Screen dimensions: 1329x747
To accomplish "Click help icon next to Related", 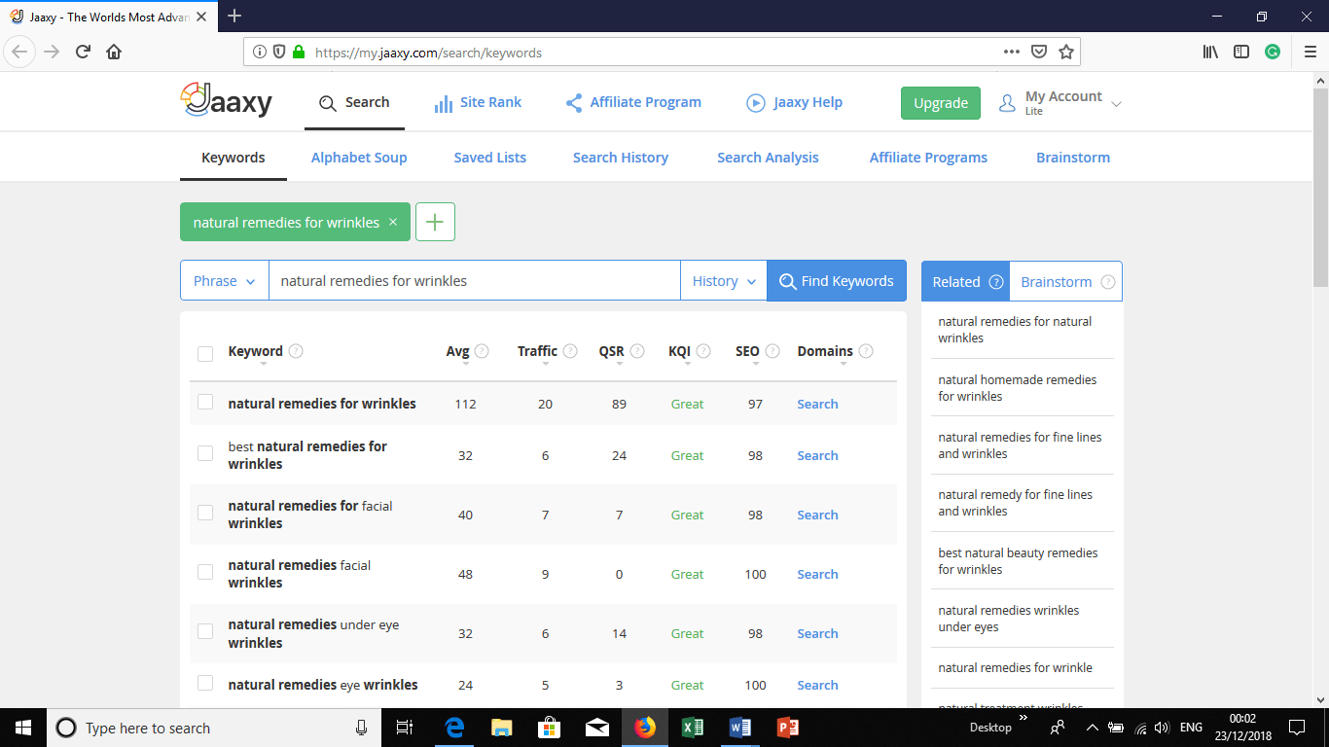I will point(996,282).
